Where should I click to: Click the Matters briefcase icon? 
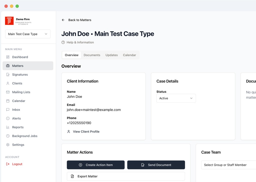click(x=8, y=66)
